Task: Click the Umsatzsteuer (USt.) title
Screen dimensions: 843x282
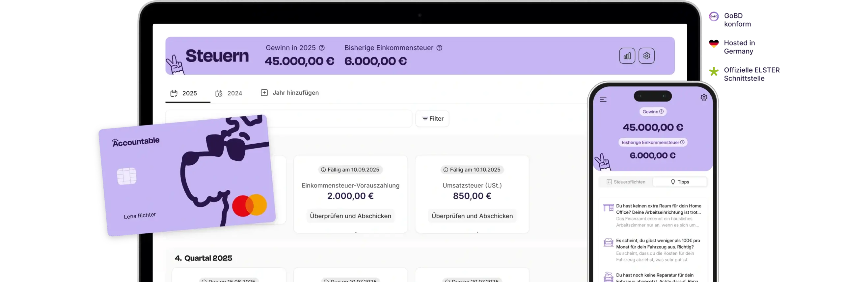Action: 472,185
